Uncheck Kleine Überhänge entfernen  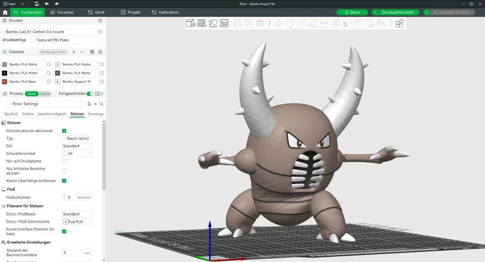pos(64,181)
